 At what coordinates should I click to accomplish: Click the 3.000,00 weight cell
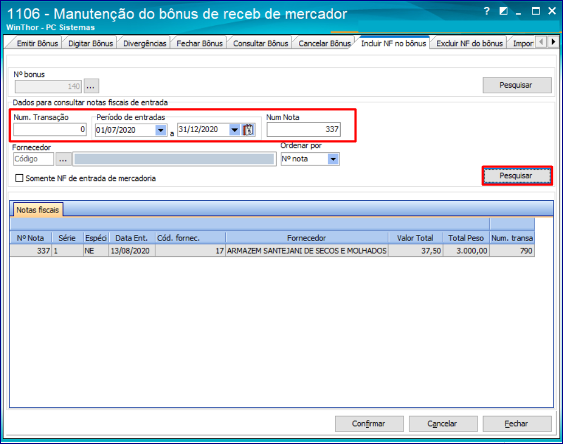point(466,251)
